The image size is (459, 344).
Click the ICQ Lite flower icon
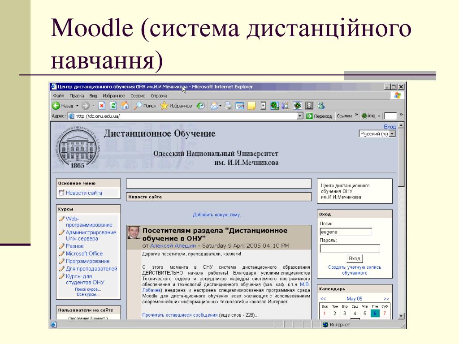(298, 106)
